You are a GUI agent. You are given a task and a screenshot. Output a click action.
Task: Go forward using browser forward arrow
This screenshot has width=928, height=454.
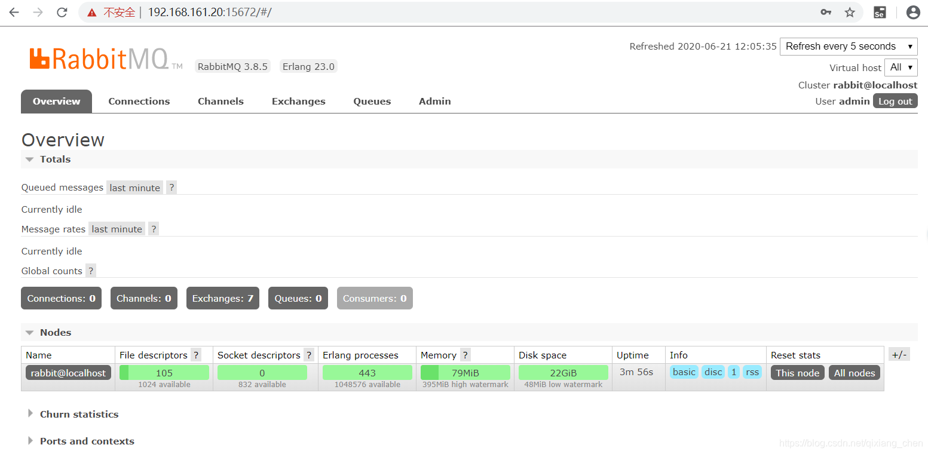38,13
